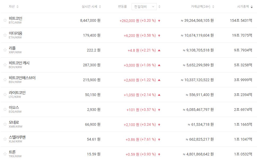Sort by 시가총액 column header

coord(251,7)
